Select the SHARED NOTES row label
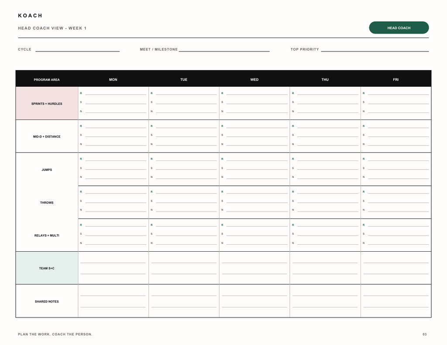 tap(47, 301)
